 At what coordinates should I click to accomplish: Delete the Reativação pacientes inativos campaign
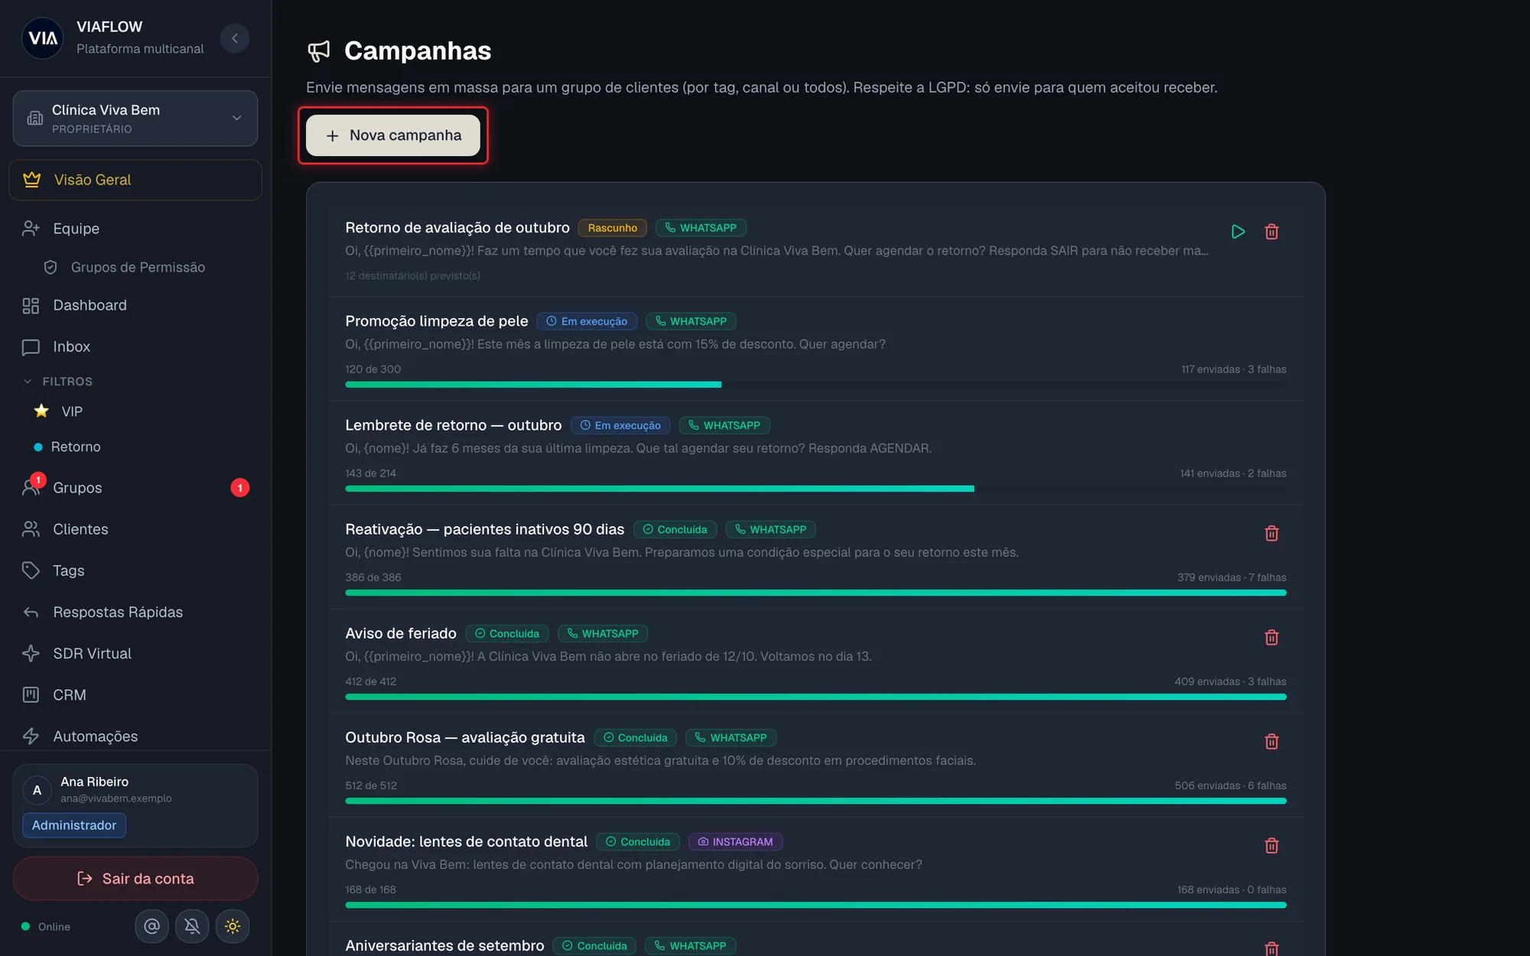[1271, 533]
